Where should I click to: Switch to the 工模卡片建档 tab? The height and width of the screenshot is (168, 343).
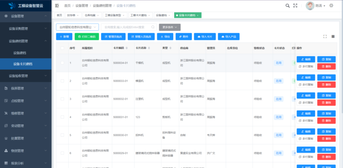140,15
